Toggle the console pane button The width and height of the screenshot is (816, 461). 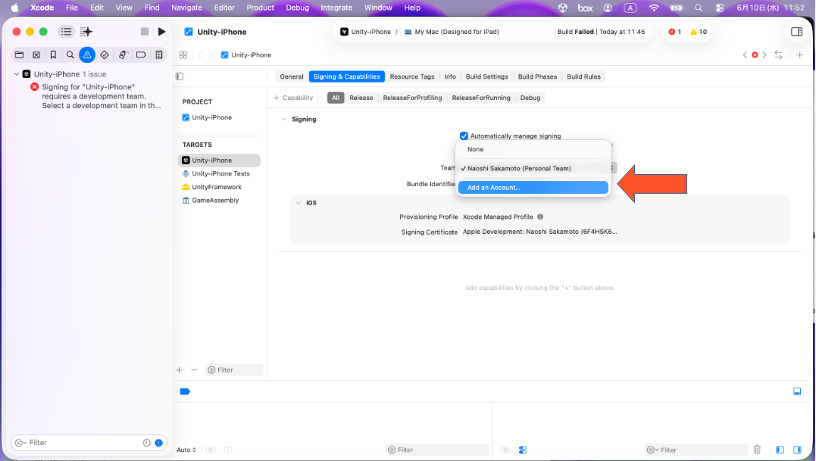[x=797, y=450]
